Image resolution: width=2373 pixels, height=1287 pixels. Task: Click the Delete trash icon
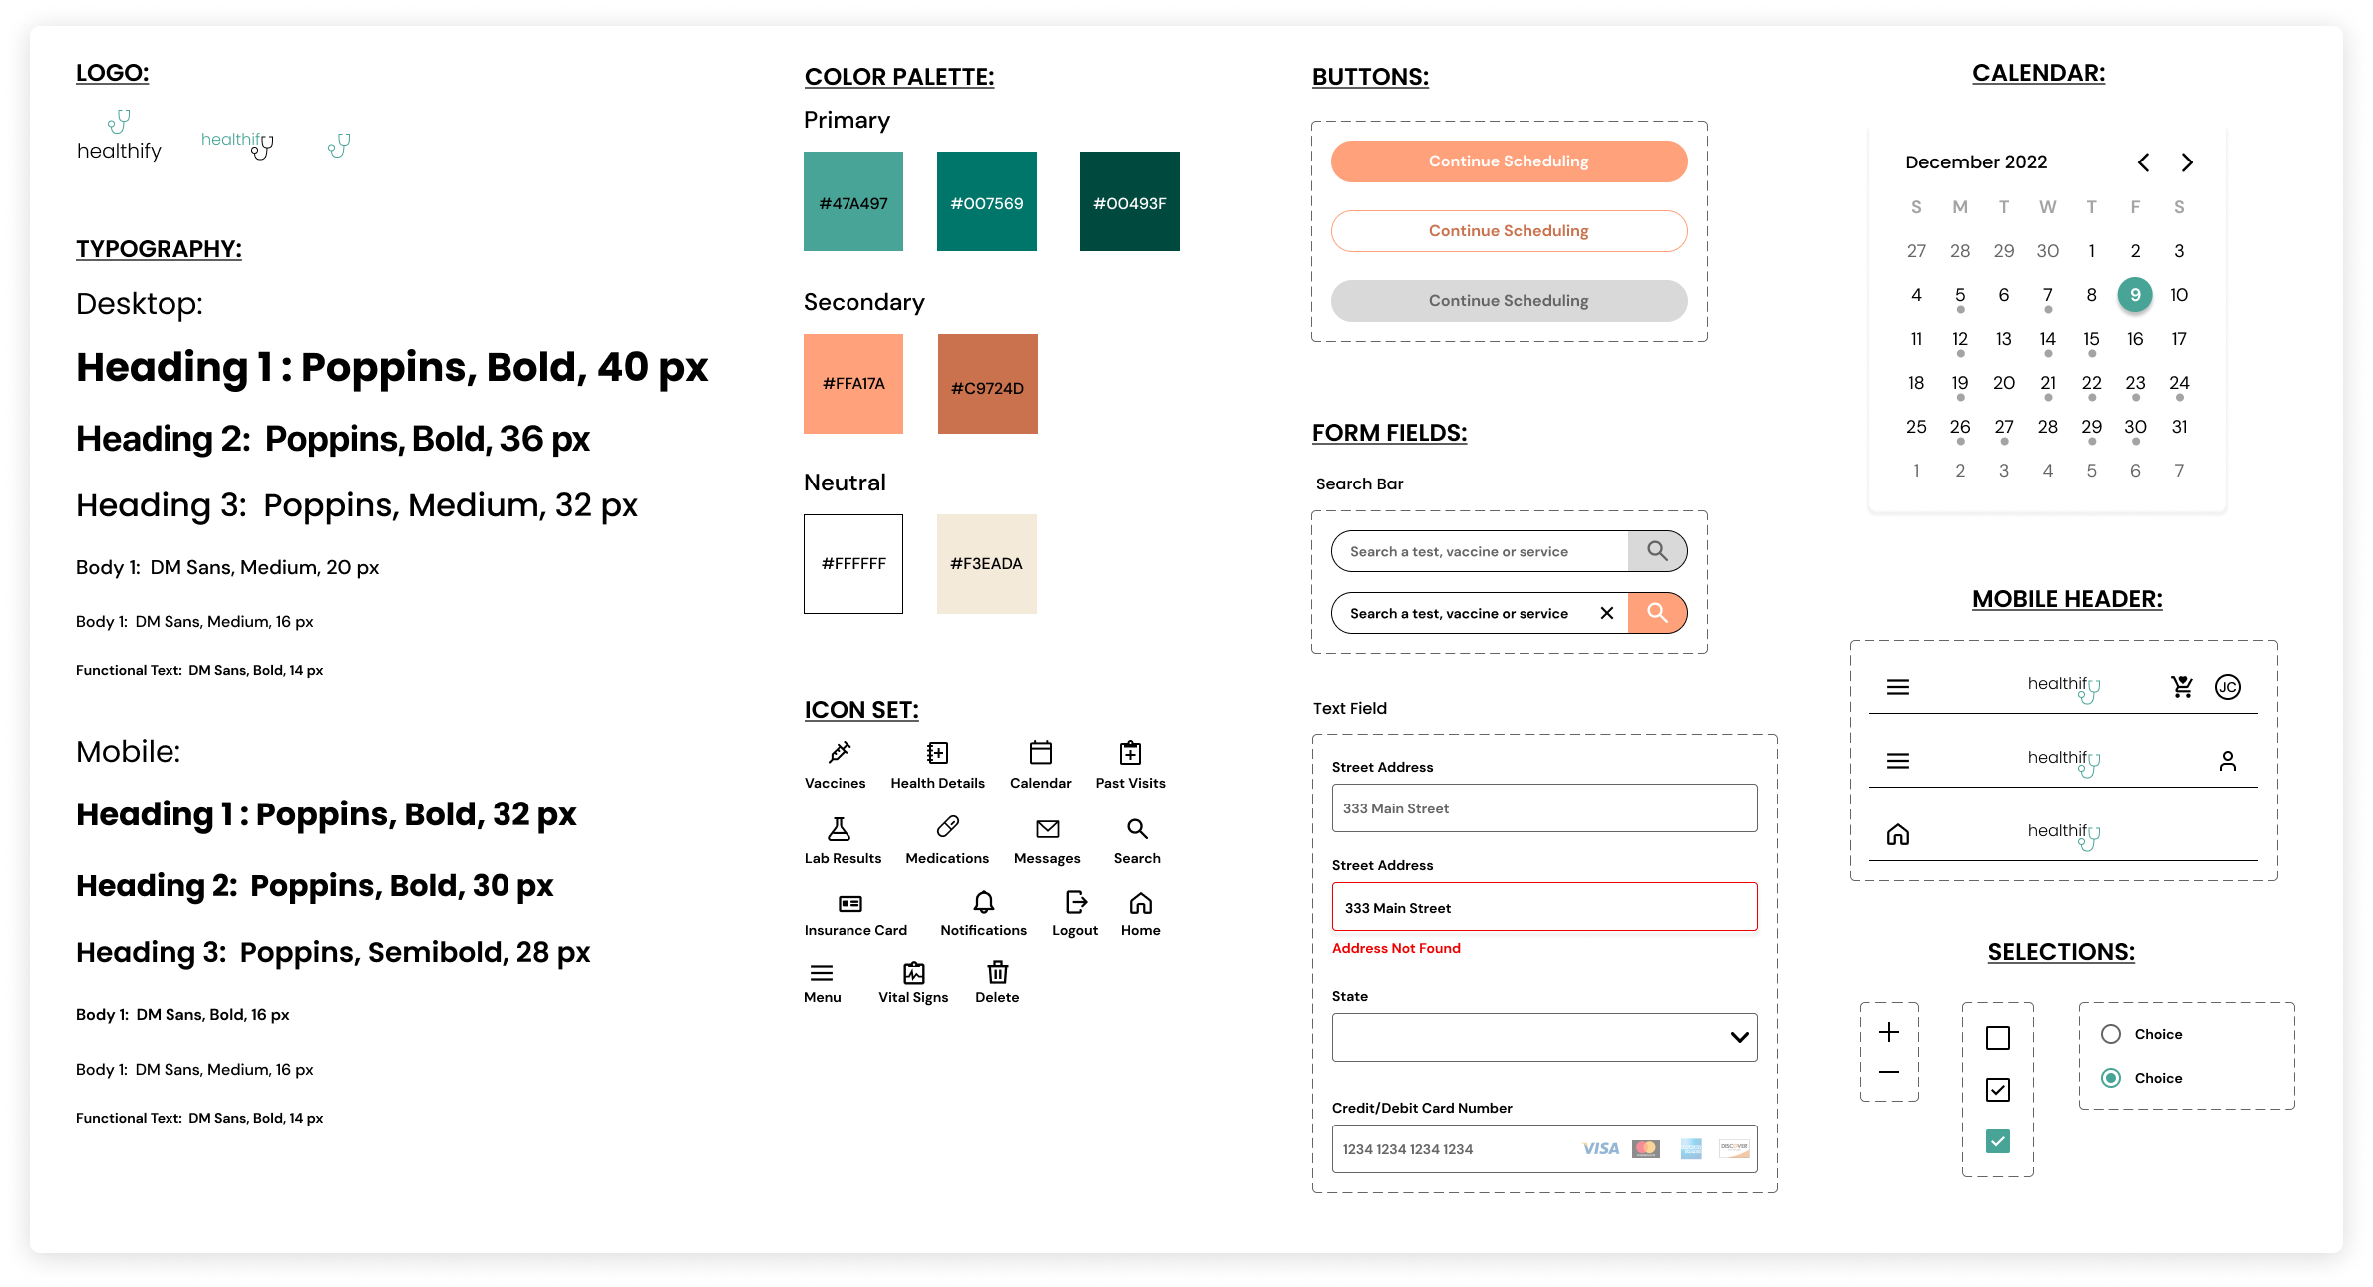tap(997, 972)
